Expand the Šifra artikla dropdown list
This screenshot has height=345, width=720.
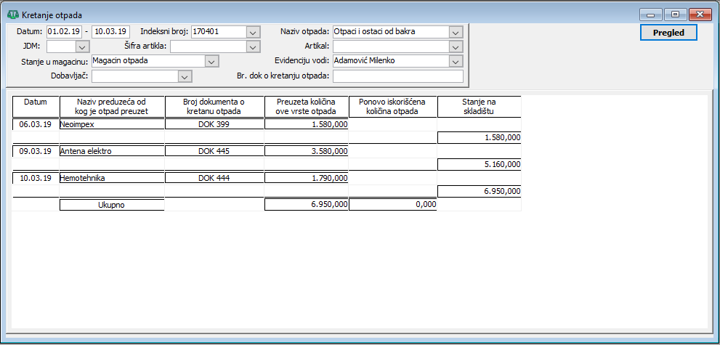[x=253, y=46]
